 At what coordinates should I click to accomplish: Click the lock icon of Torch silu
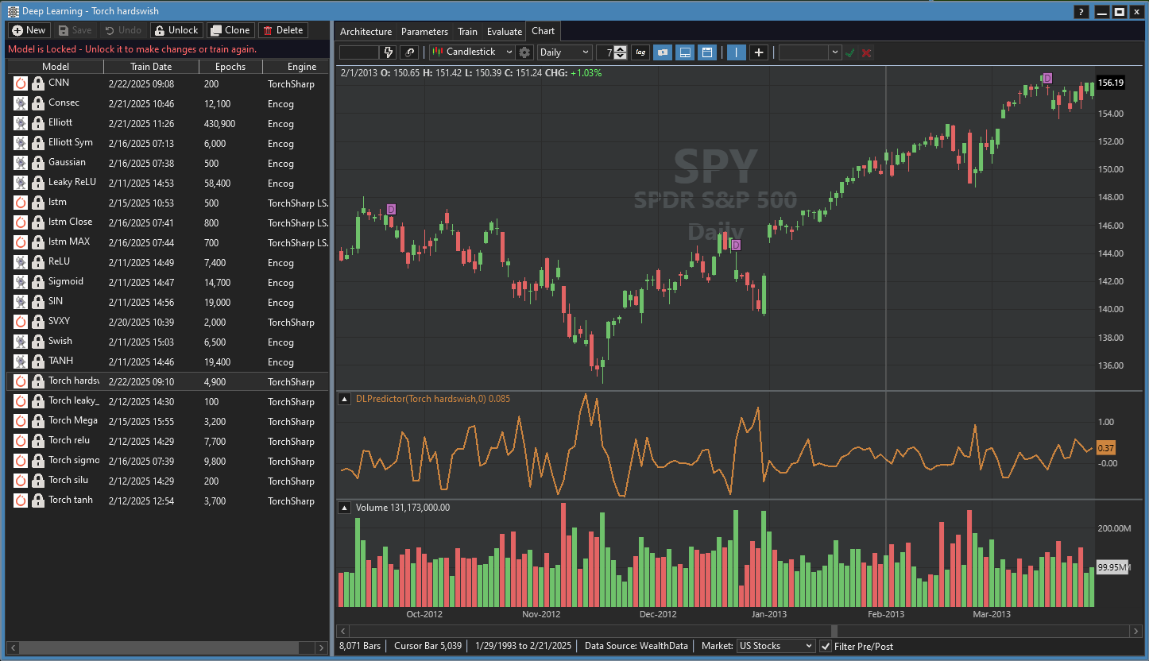click(37, 481)
